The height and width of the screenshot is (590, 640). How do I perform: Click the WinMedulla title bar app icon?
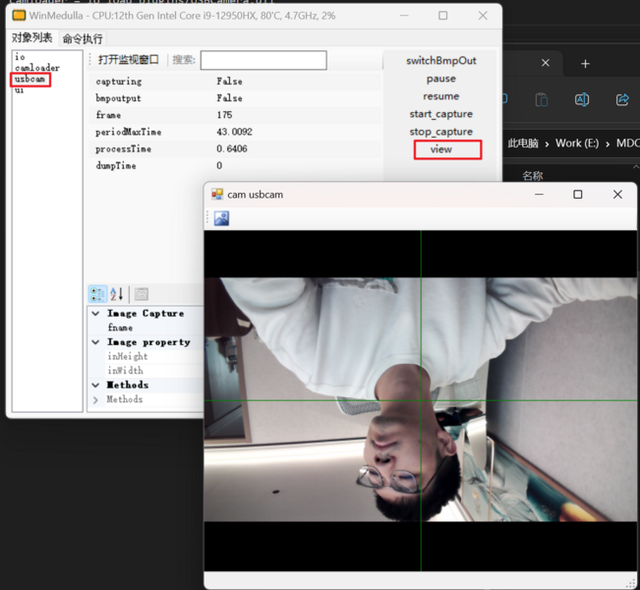[x=19, y=16]
